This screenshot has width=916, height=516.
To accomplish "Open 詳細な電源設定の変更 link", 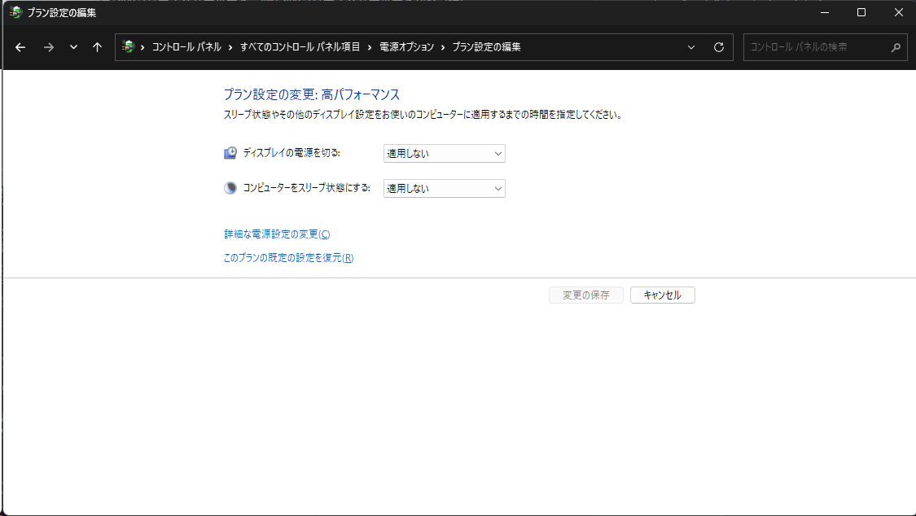I will [277, 234].
